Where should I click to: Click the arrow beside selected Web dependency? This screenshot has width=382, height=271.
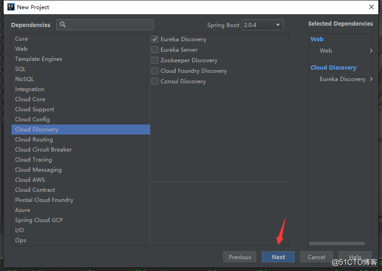371,51
